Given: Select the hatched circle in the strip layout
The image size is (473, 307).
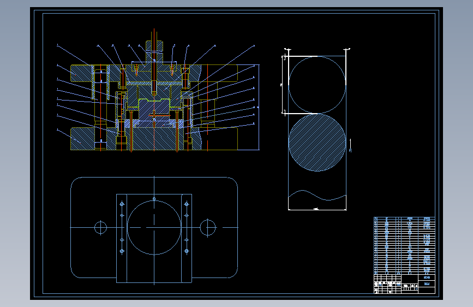Looking at the screenshot, I should (317, 143).
